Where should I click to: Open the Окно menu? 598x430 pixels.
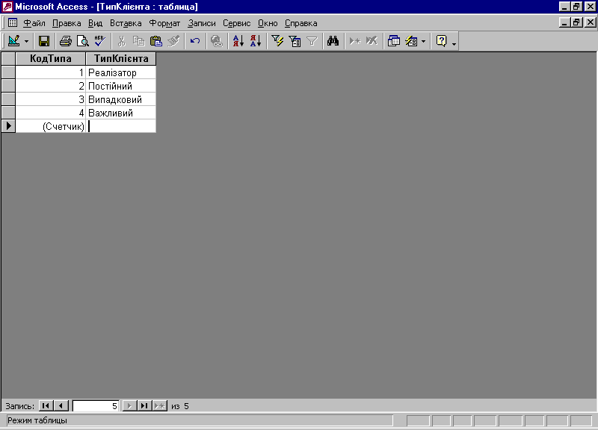[268, 23]
